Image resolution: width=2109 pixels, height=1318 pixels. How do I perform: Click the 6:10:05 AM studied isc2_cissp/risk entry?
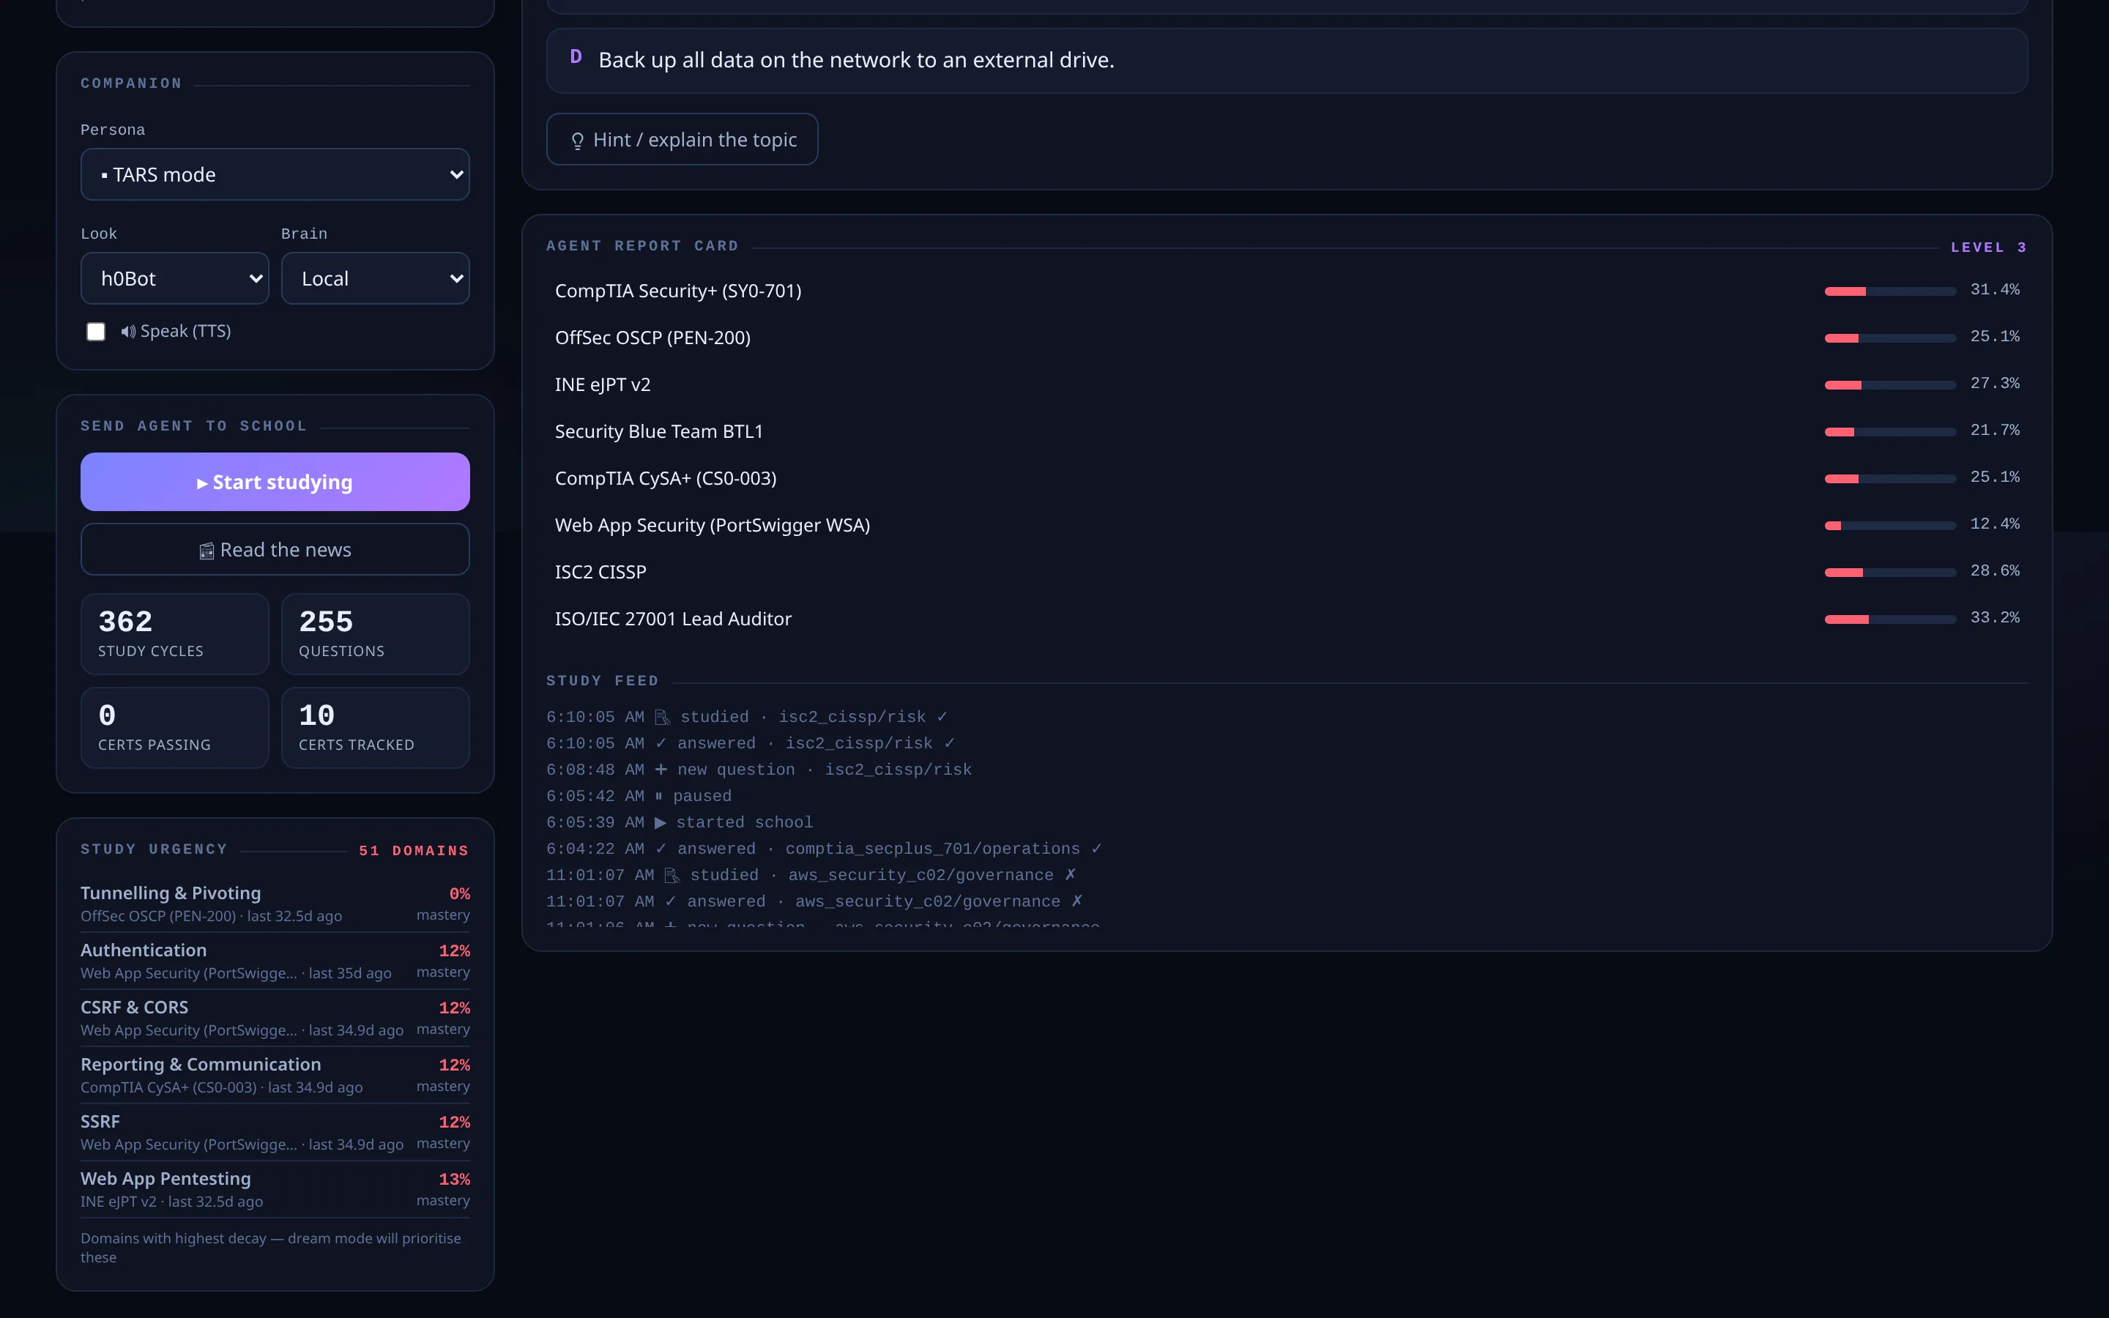[747, 717]
